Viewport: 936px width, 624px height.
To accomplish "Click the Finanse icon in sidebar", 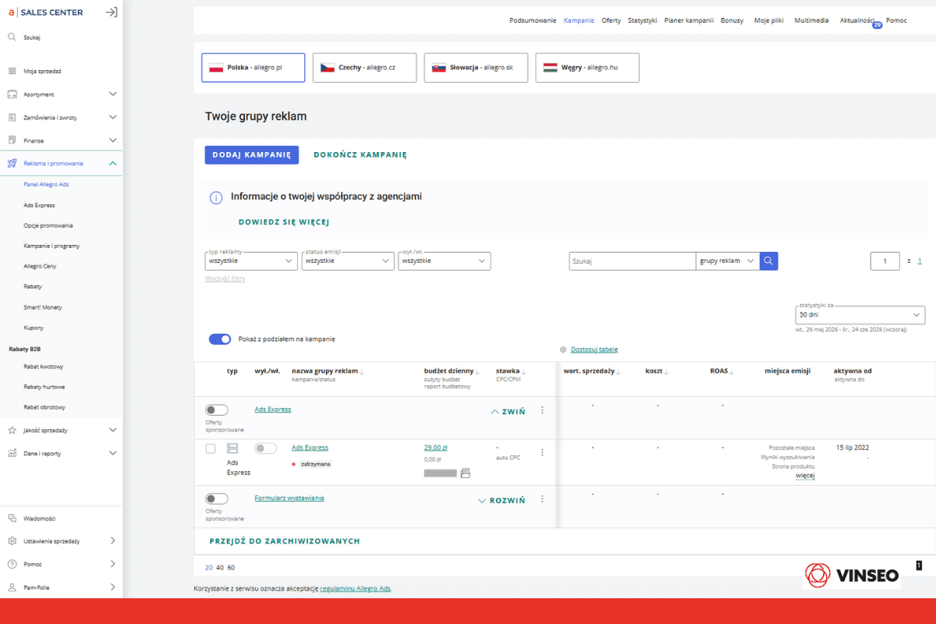I will pyautogui.click(x=12, y=140).
